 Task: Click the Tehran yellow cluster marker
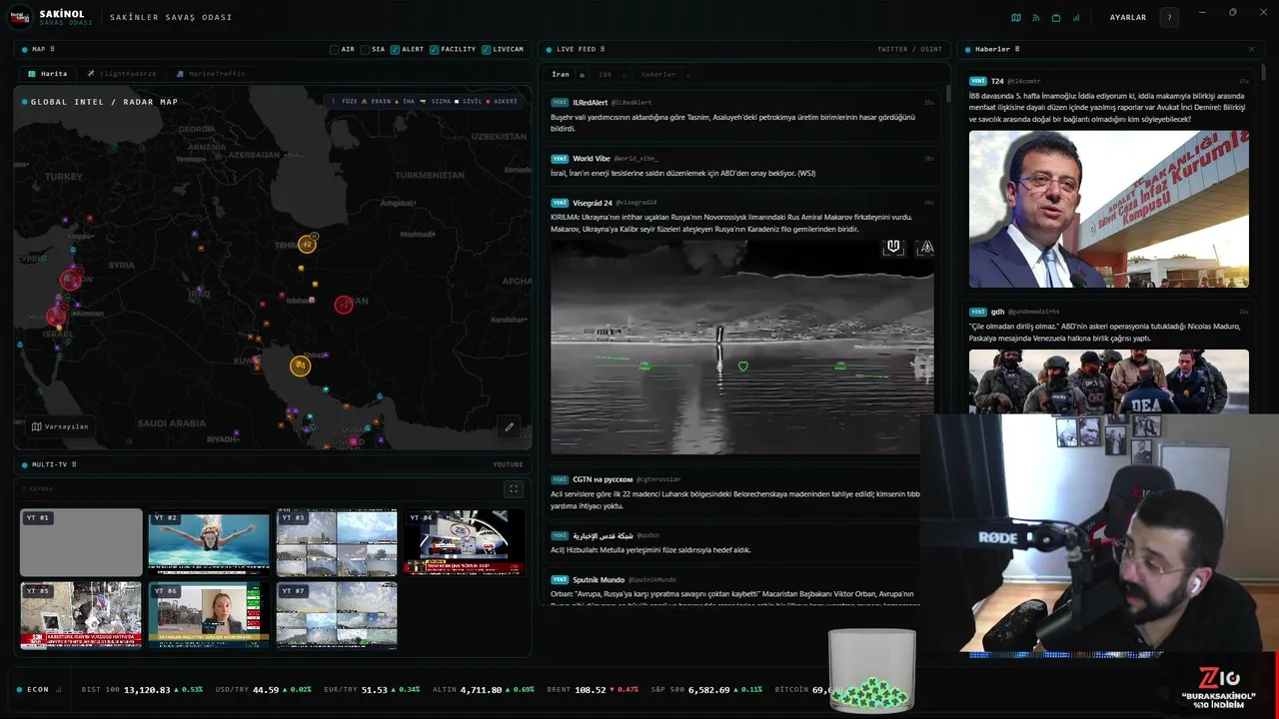click(307, 244)
